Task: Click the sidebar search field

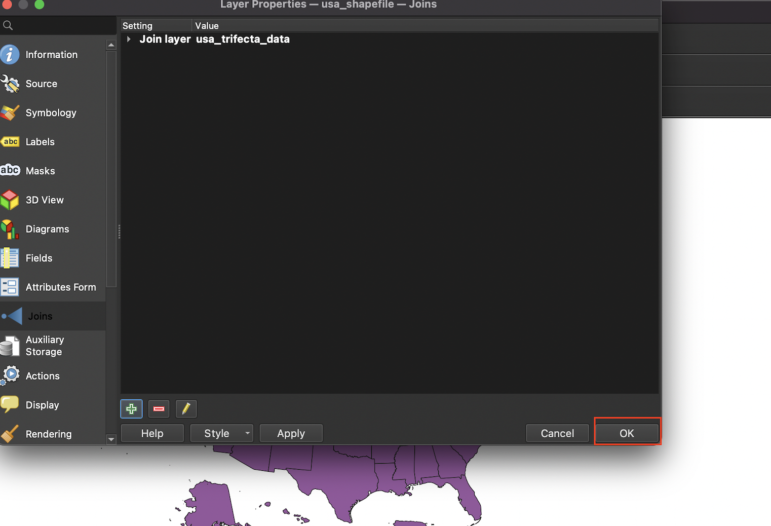Action: click(61, 25)
